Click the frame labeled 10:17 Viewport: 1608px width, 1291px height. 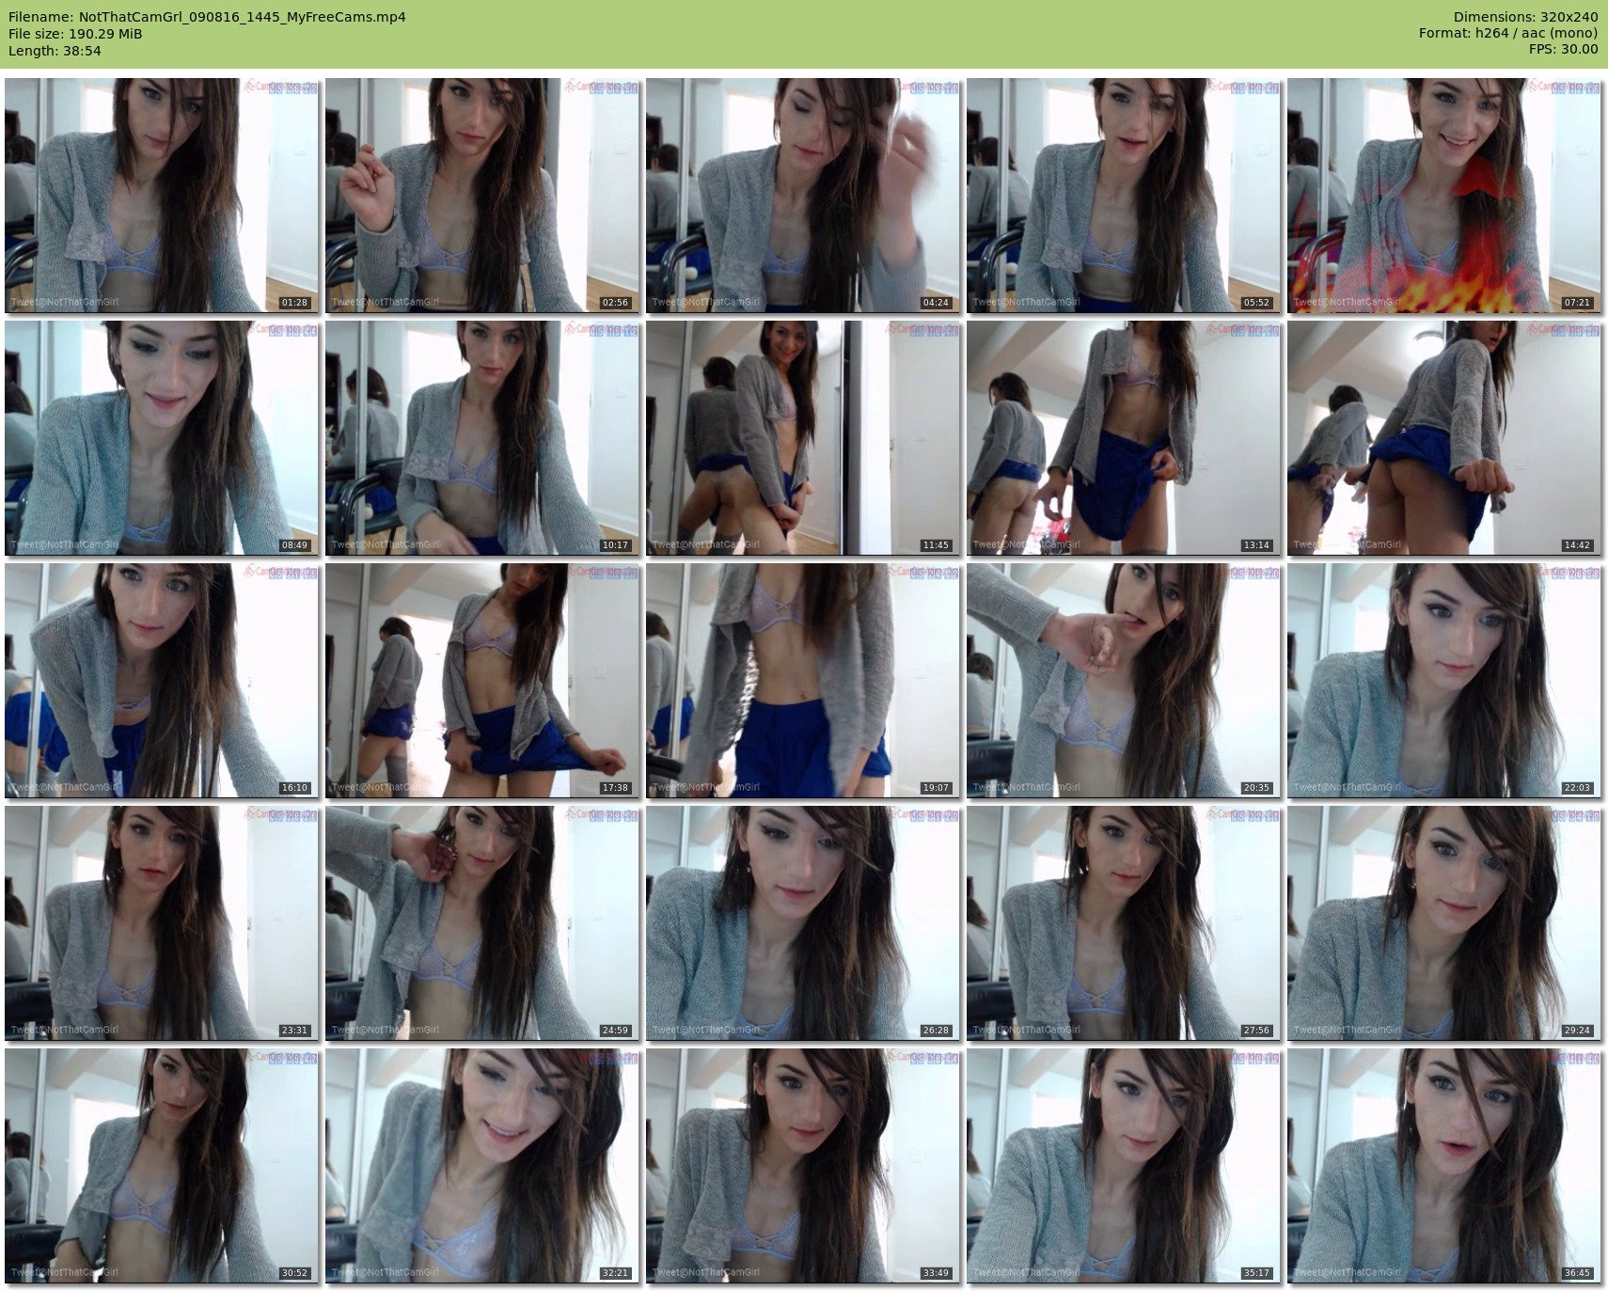[482, 438]
